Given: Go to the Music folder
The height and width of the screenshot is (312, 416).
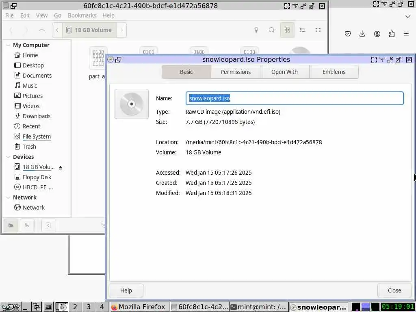Looking at the screenshot, I should tap(26, 86).
